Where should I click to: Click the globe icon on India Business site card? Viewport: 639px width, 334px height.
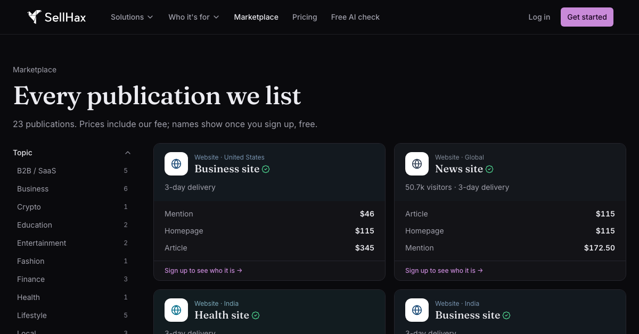click(417, 310)
